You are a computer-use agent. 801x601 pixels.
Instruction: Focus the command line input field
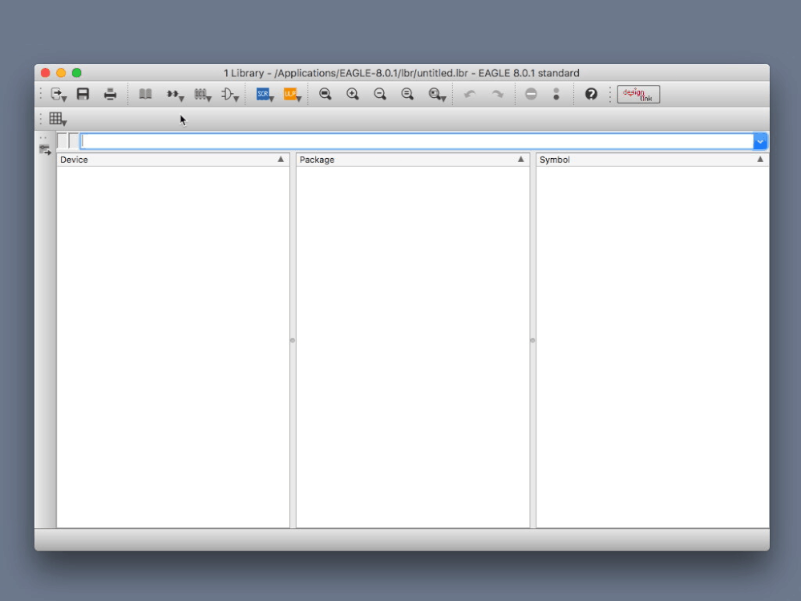(417, 141)
